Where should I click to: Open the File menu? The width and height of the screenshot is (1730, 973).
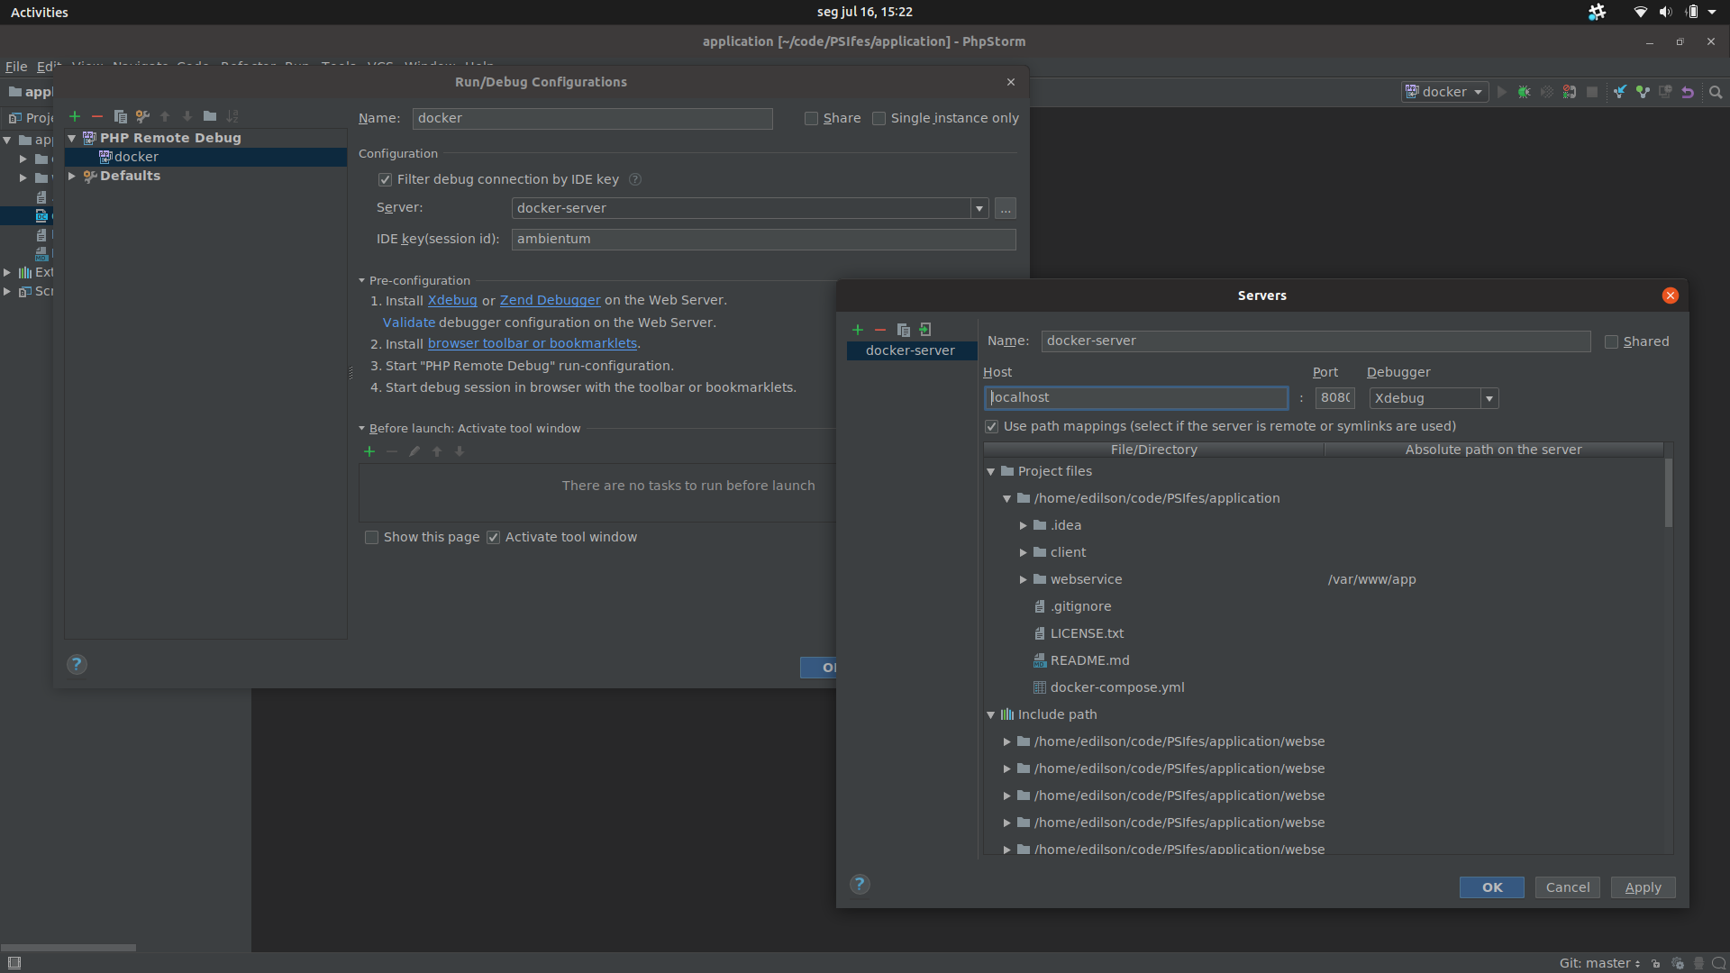(x=16, y=67)
